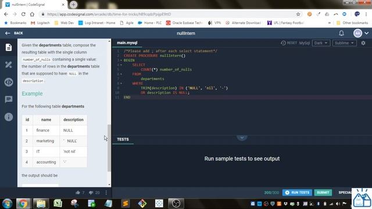Click the browser home icon
The image size is (372, 209).
coord(32,14)
